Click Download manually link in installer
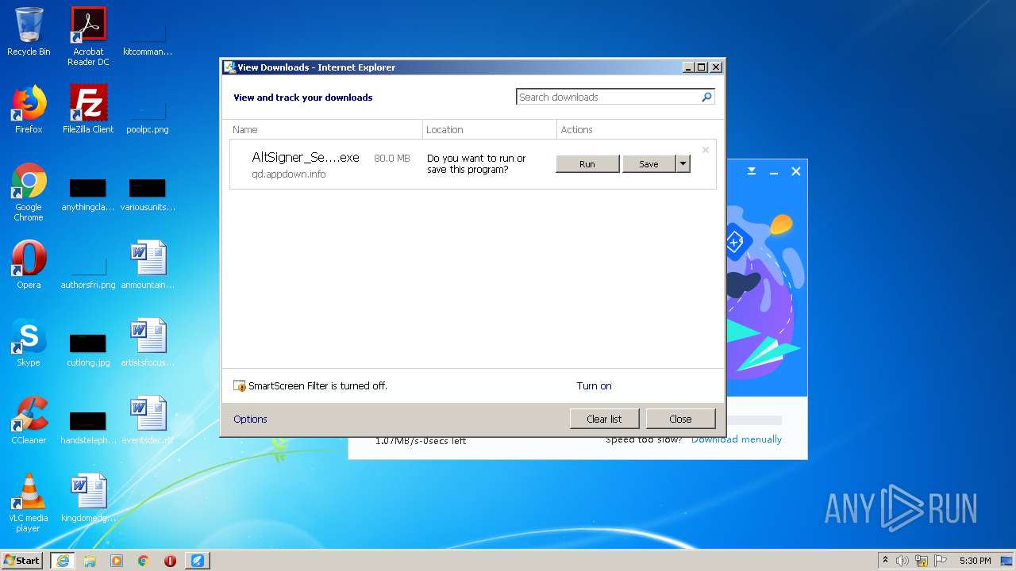 click(737, 439)
